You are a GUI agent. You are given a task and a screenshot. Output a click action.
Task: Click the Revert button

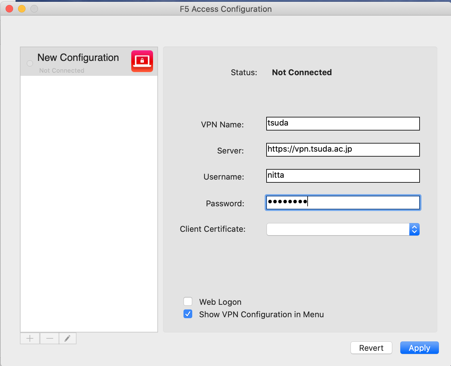[x=371, y=348]
